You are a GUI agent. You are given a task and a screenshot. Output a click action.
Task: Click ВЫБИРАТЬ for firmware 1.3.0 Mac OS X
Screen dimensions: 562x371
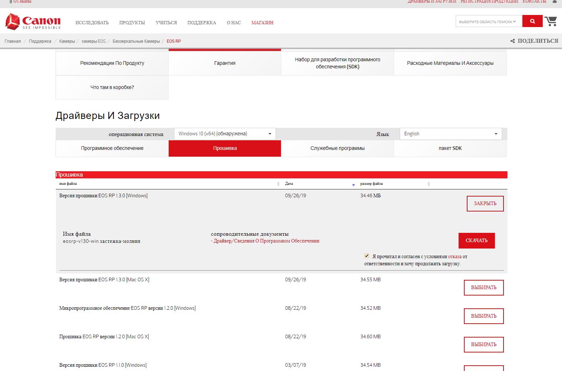[484, 288]
